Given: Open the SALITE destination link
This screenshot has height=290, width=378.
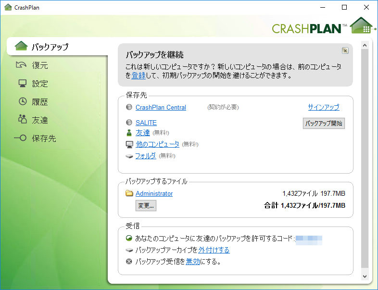Looking at the screenshot, I should 146,123.
